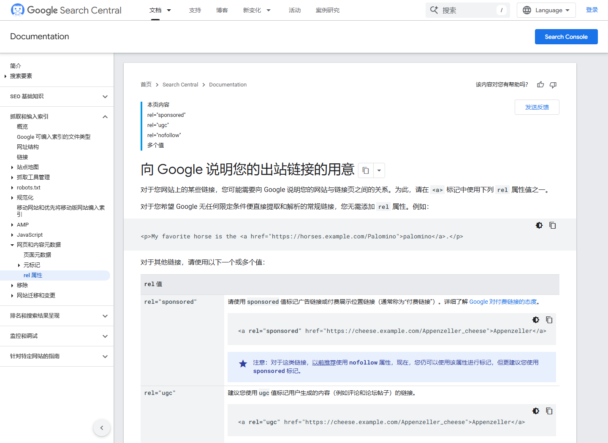608x443 pixels.
Task: Copy the rel="sponsored" code sample
Action: tap(549, 320)
